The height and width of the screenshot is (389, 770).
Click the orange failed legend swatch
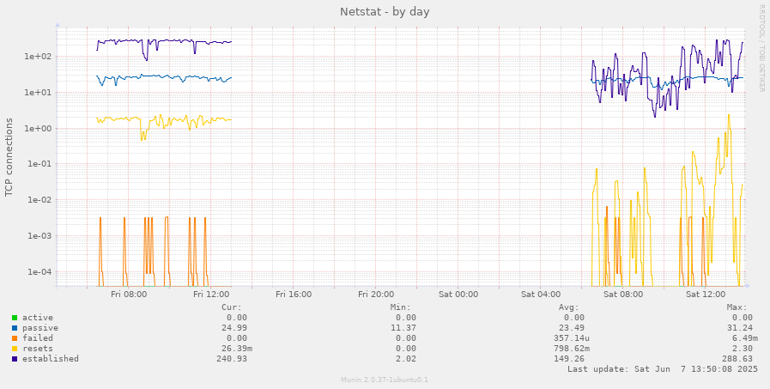tap(15, 338)
